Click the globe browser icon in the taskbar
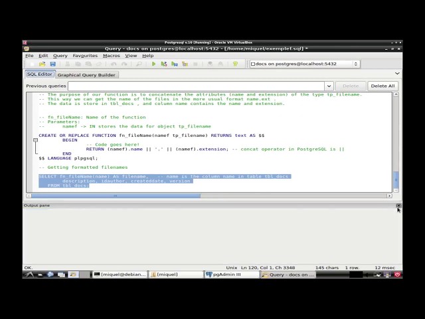The image size is (425, 319). (50, 274)
